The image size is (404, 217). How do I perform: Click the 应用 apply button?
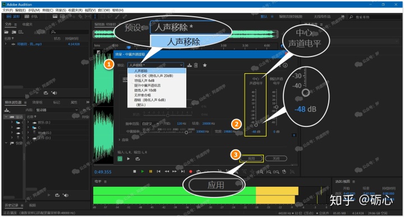tap(251, 158)
